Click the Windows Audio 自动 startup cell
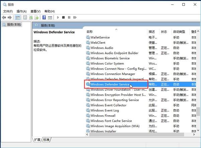The height and width of the screenshot is (148, 201). point(176,48)
